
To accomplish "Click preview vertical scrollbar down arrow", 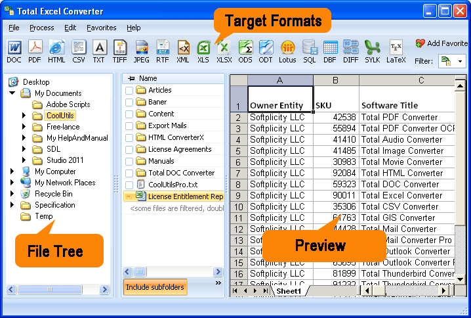I will click(460, 279).
